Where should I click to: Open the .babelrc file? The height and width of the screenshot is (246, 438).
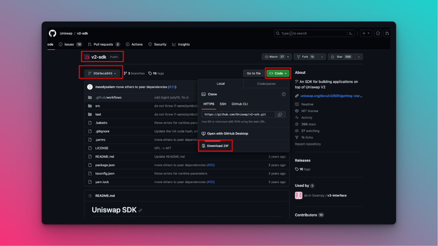tap(101, 123)
